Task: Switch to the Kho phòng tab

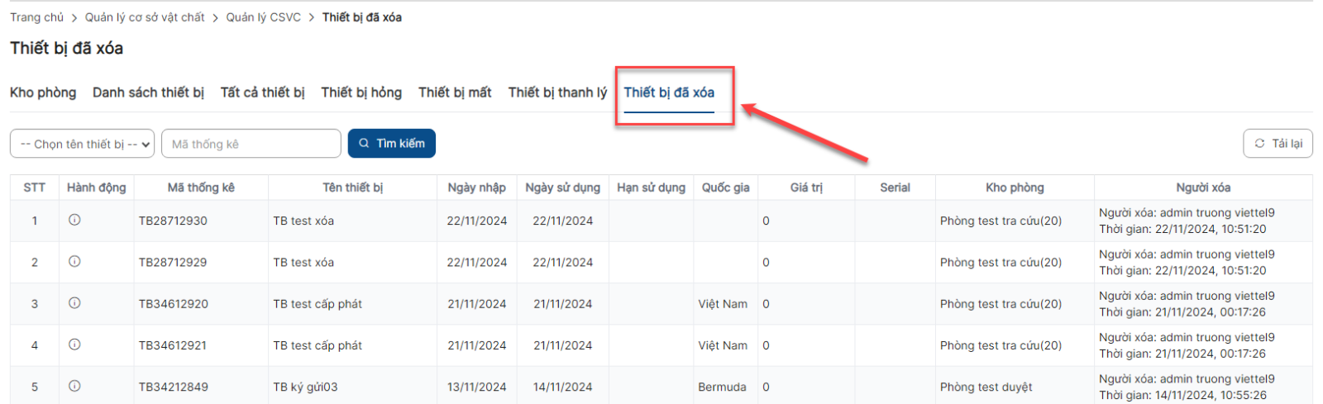Action: coord(43,93)
